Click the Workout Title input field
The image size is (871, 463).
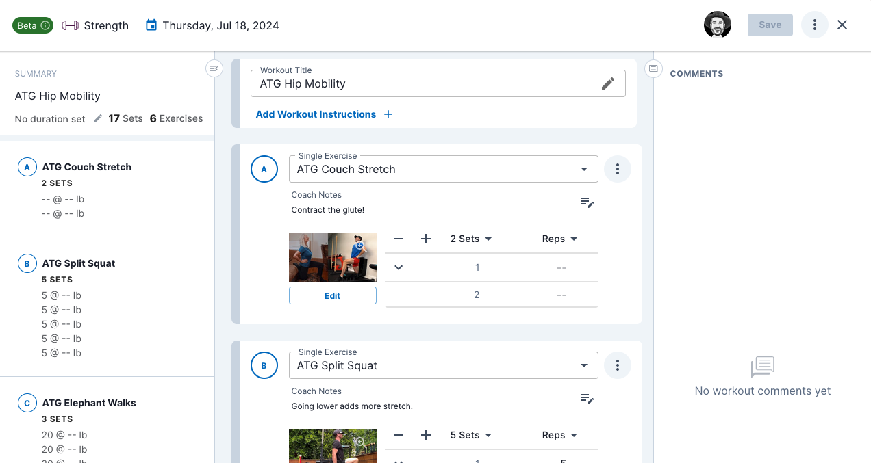pos(438,83)
